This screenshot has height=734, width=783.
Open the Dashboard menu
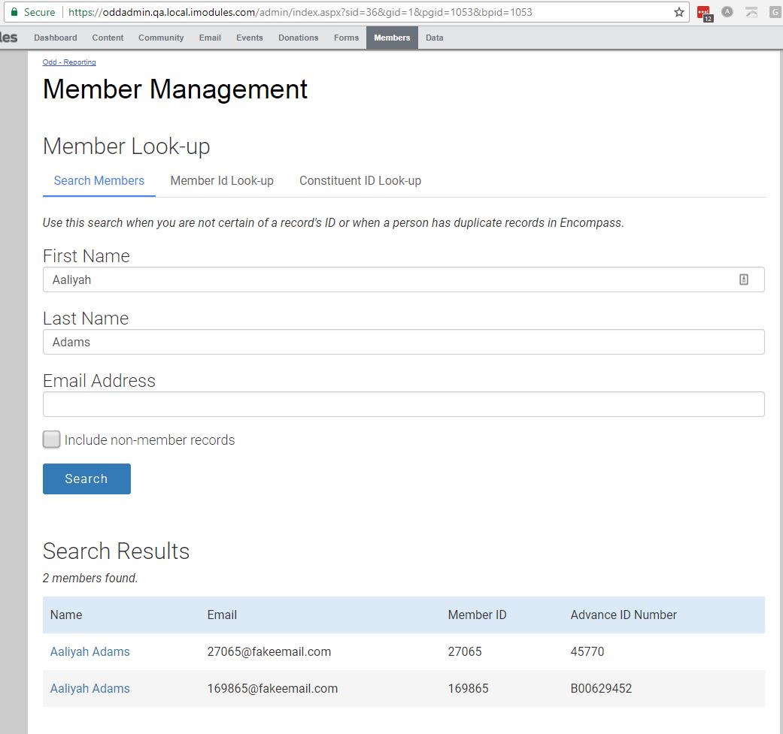click(x=56, y=38)
